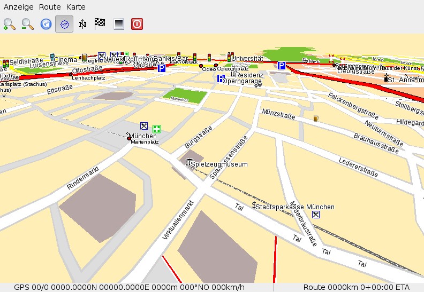Image resolution: width=424 pixels, height=292 pixels.
Task: Click the zoom out magnifier icon
Action: click(x=28, y=24)
